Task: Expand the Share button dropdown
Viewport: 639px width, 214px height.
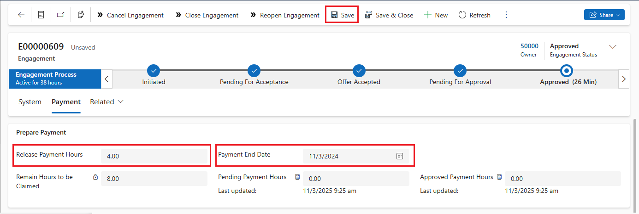Action: click(617, 15)
